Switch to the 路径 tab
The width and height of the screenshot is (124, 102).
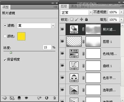pyautogui.click(x=84, y=7)
